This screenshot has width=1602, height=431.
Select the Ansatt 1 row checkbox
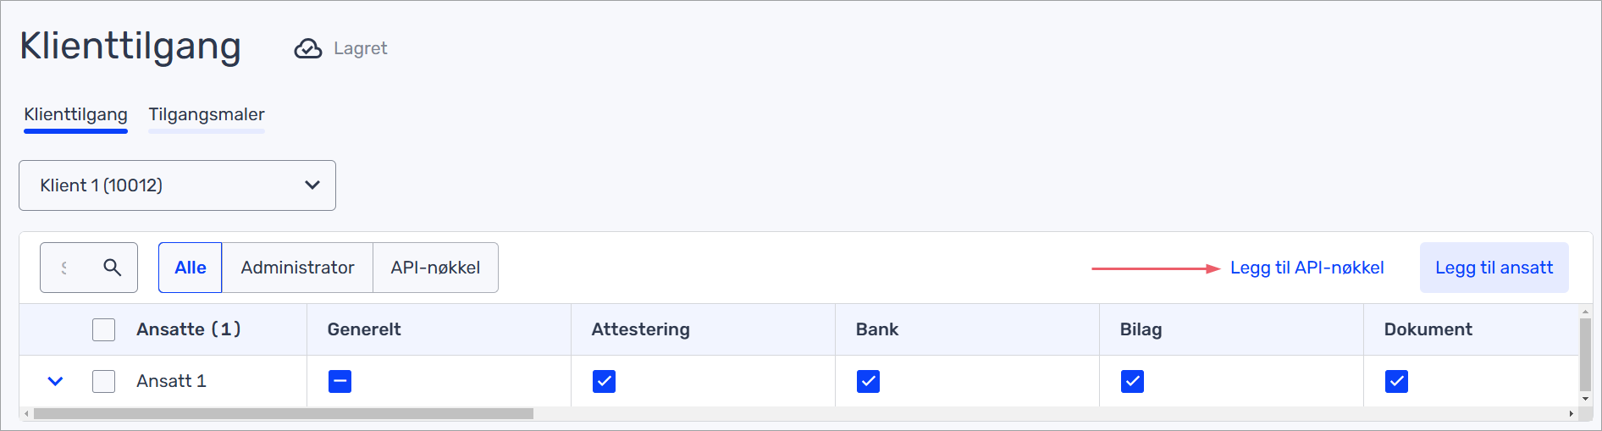pyautogui.click(x=103, y=381)
